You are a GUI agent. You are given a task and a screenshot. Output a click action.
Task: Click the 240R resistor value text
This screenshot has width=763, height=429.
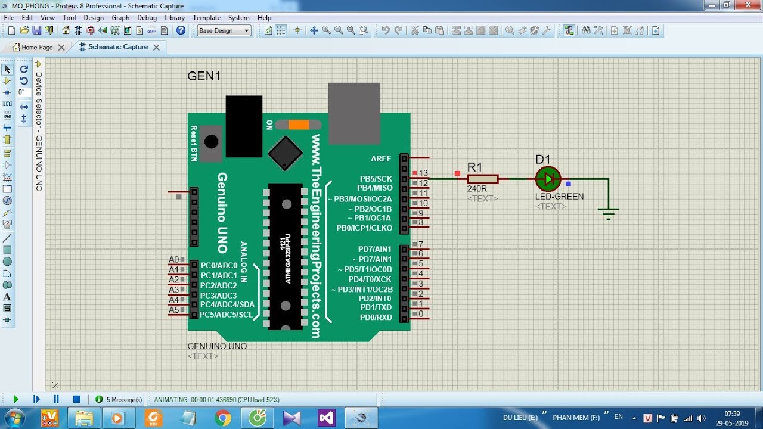point(477,189)
